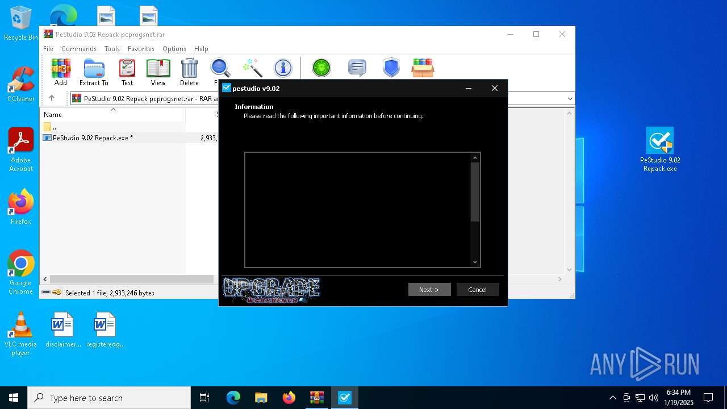Click the SFX archive box icon
Viewport: 727px width, 409px height.
point(423,68)
